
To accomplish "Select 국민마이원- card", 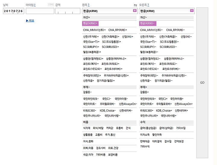I will (x=121, y=99).
